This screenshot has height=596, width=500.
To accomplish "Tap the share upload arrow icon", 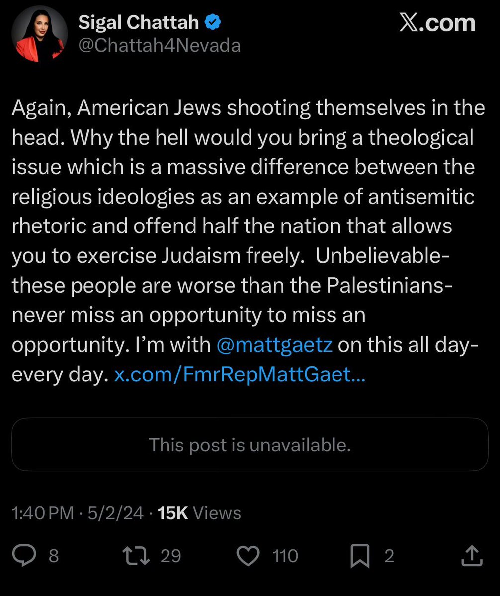I will [471, 556].
